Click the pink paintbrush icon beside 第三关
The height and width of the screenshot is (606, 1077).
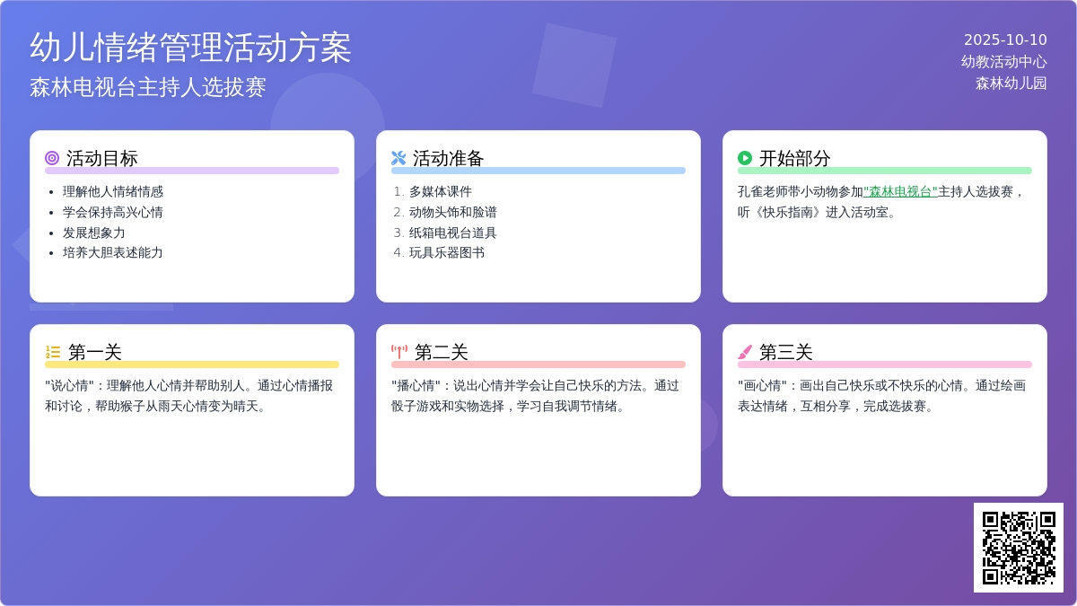[745, 352]
